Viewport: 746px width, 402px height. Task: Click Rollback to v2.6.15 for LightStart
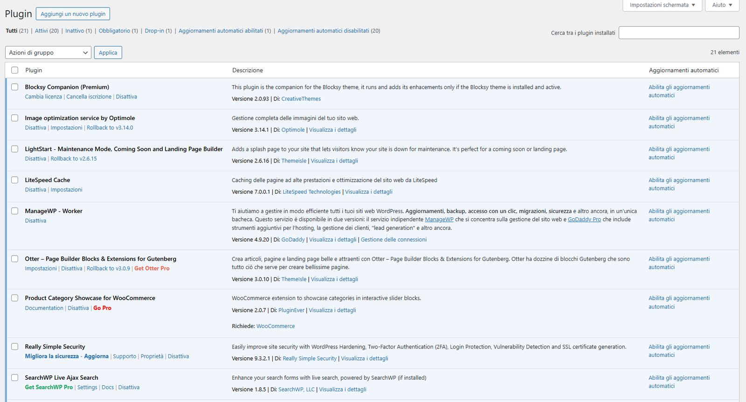pyautogui.click(x=74, y=159)
